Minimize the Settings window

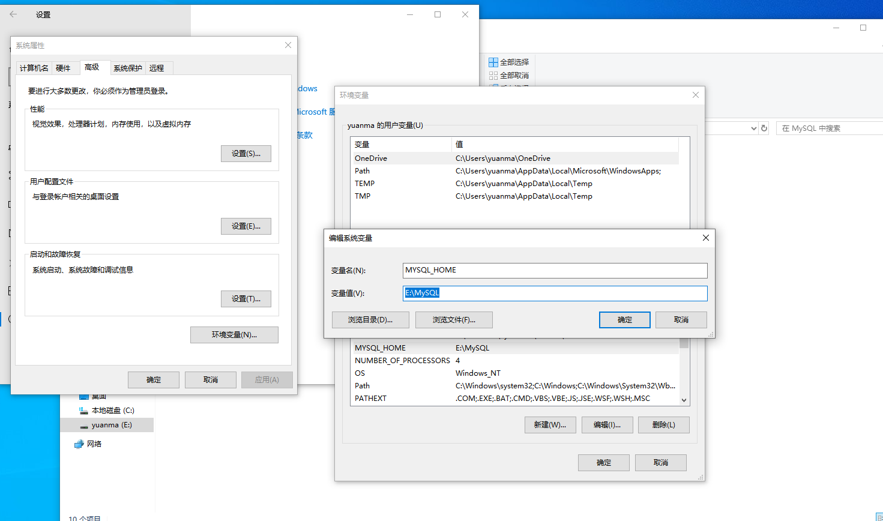pos(410,14)
